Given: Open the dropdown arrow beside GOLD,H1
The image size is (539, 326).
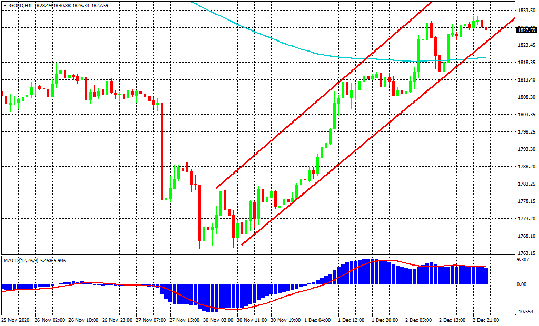Looking at the screenshot, I should pos(5,5).
